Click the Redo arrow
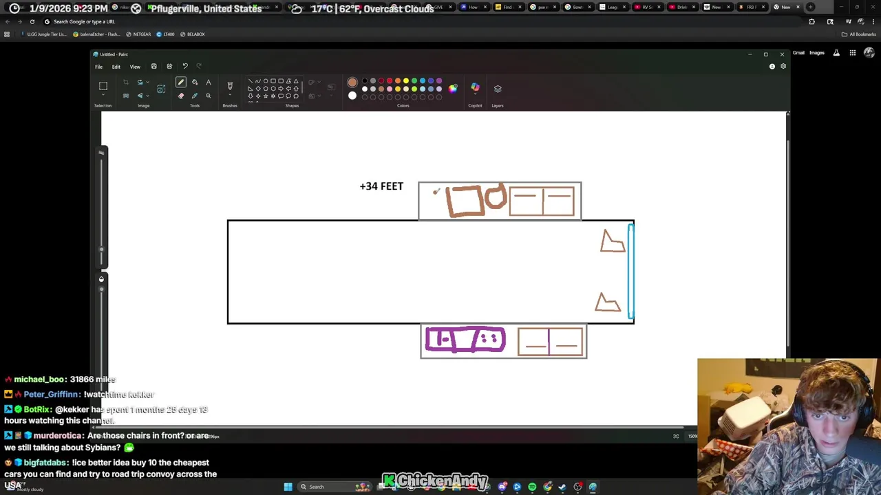This screenshot has width=881, height=495. (x=199, y=66)
